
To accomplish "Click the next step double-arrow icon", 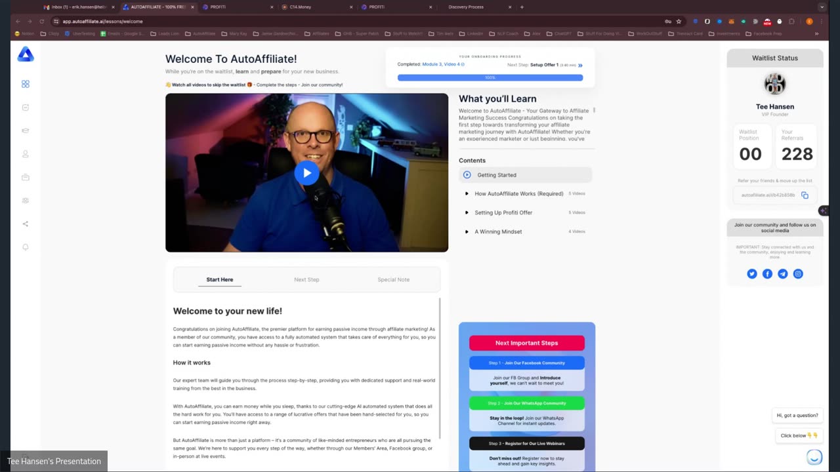I will coord(580,66).
